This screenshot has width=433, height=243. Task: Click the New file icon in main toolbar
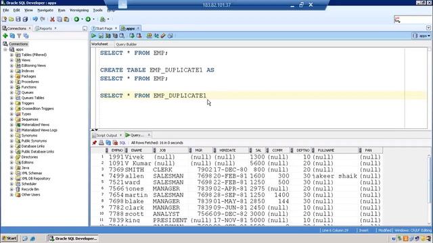(4, 20)
